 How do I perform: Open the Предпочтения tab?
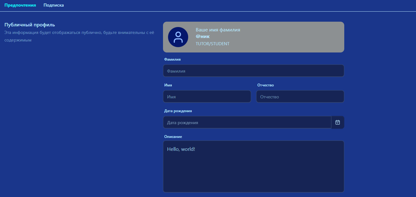click(x=20, y=5)
